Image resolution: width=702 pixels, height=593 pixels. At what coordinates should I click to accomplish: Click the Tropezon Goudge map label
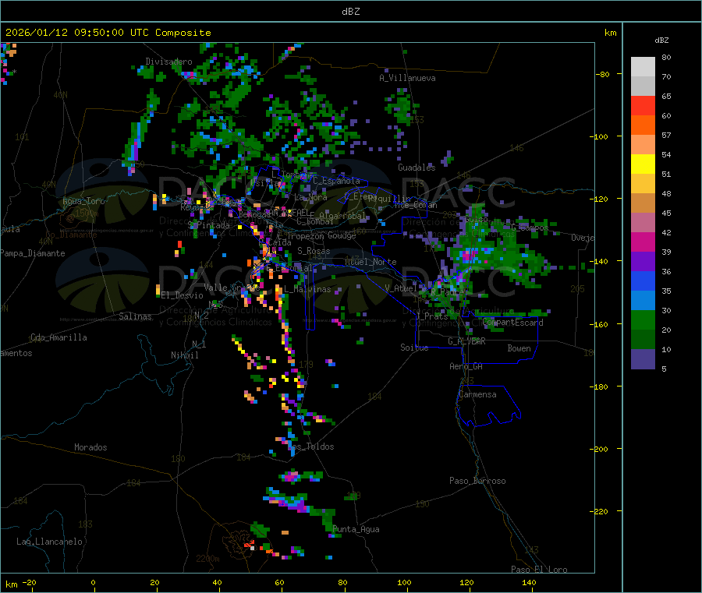click(321, 235)
